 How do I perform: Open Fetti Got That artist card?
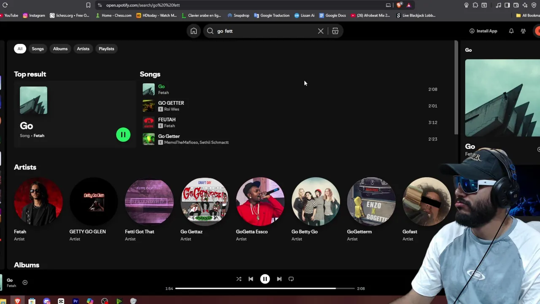pyautogui.click(x=149, y=209)
